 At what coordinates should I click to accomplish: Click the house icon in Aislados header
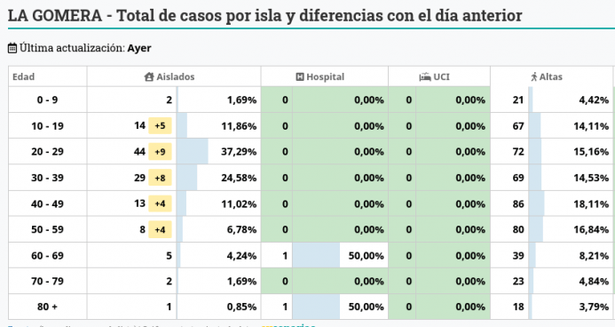click(x=149, y=76)
